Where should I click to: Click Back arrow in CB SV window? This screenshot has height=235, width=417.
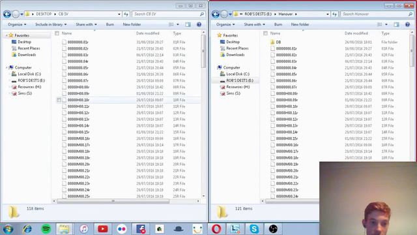[x=7, y=14]
